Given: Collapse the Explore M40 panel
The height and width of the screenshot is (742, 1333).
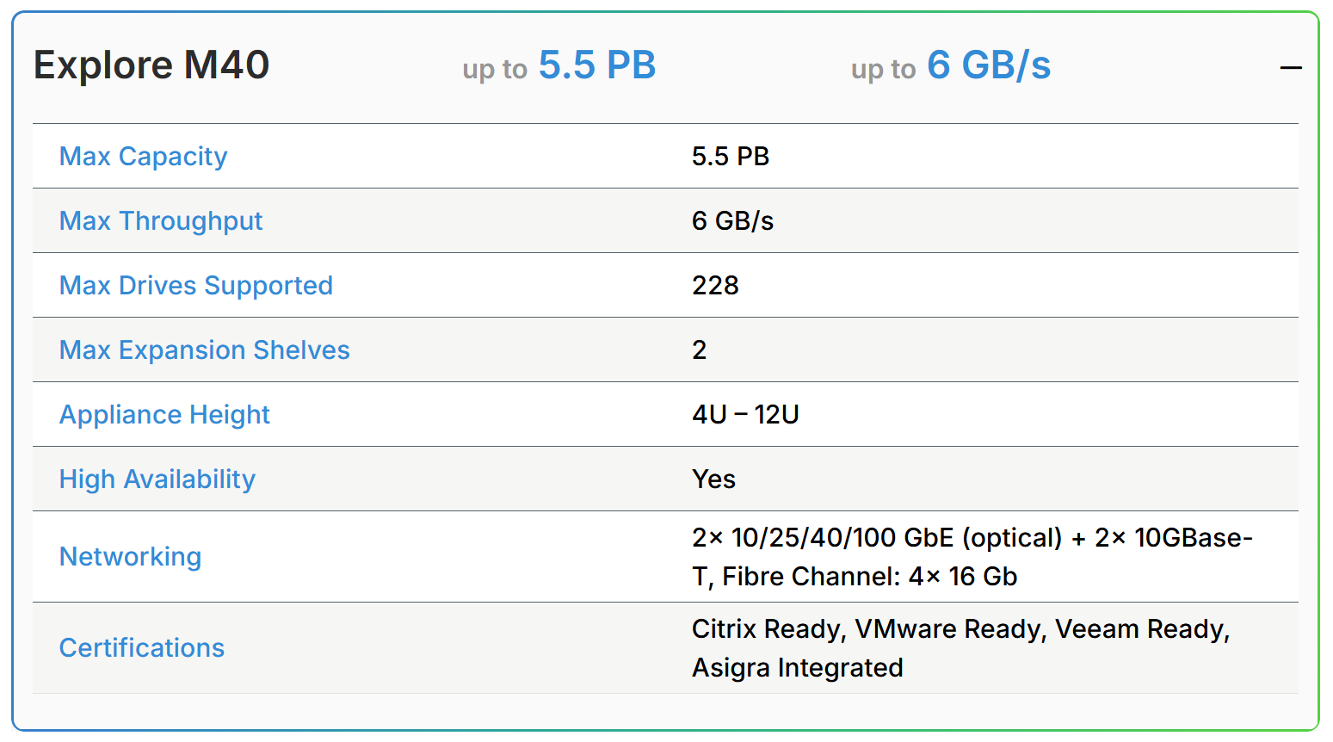Looking at the screenshot, I should coord(1290,67).
